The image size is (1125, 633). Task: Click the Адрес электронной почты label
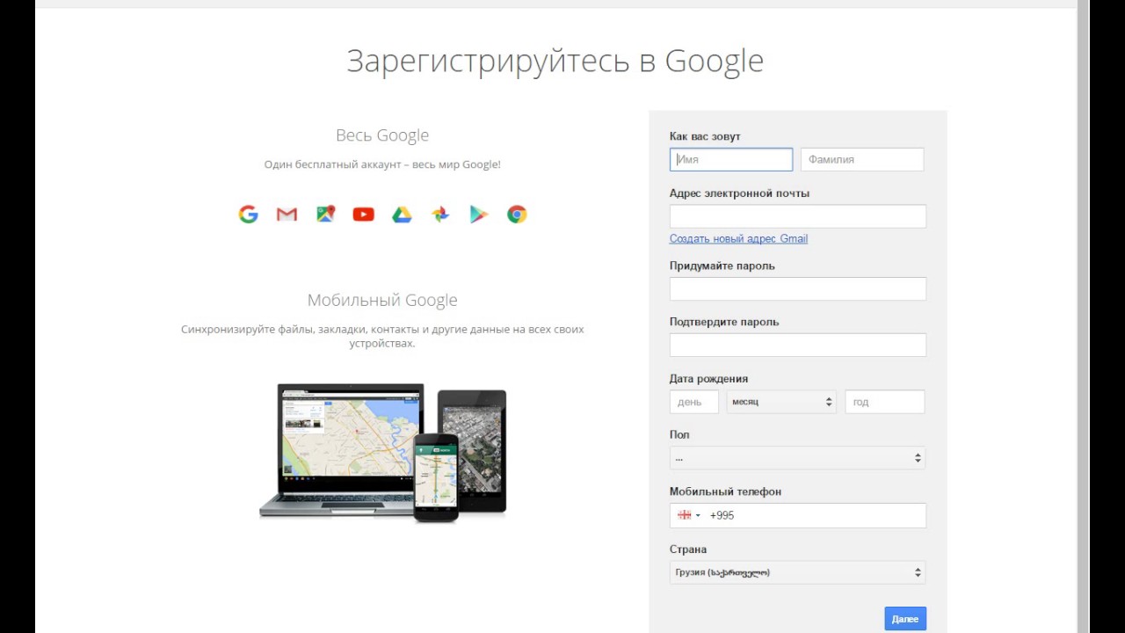pyautogui.click(x=739, y=193)
